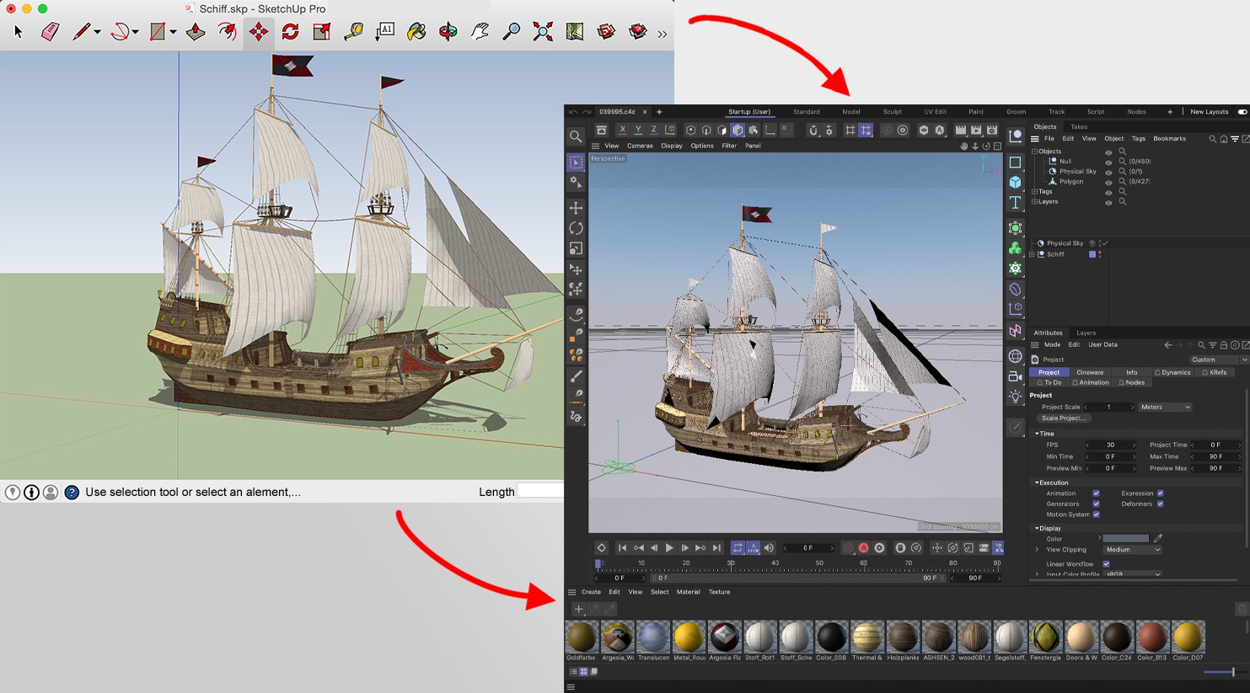Open the Cameras menu in viewport
The image size is (1250, 693).
click(x=640, y=146)
